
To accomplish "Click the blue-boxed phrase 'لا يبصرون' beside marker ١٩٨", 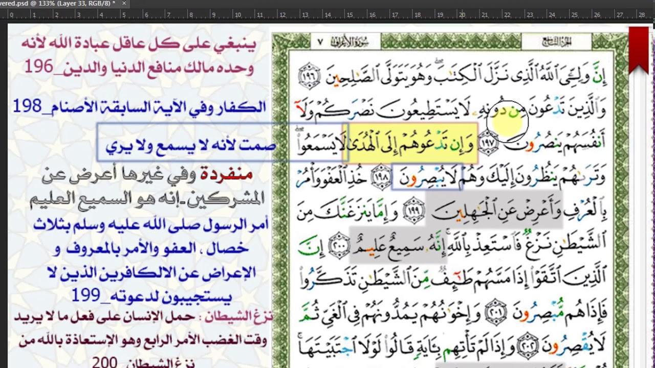I will [x=427, y=177].
